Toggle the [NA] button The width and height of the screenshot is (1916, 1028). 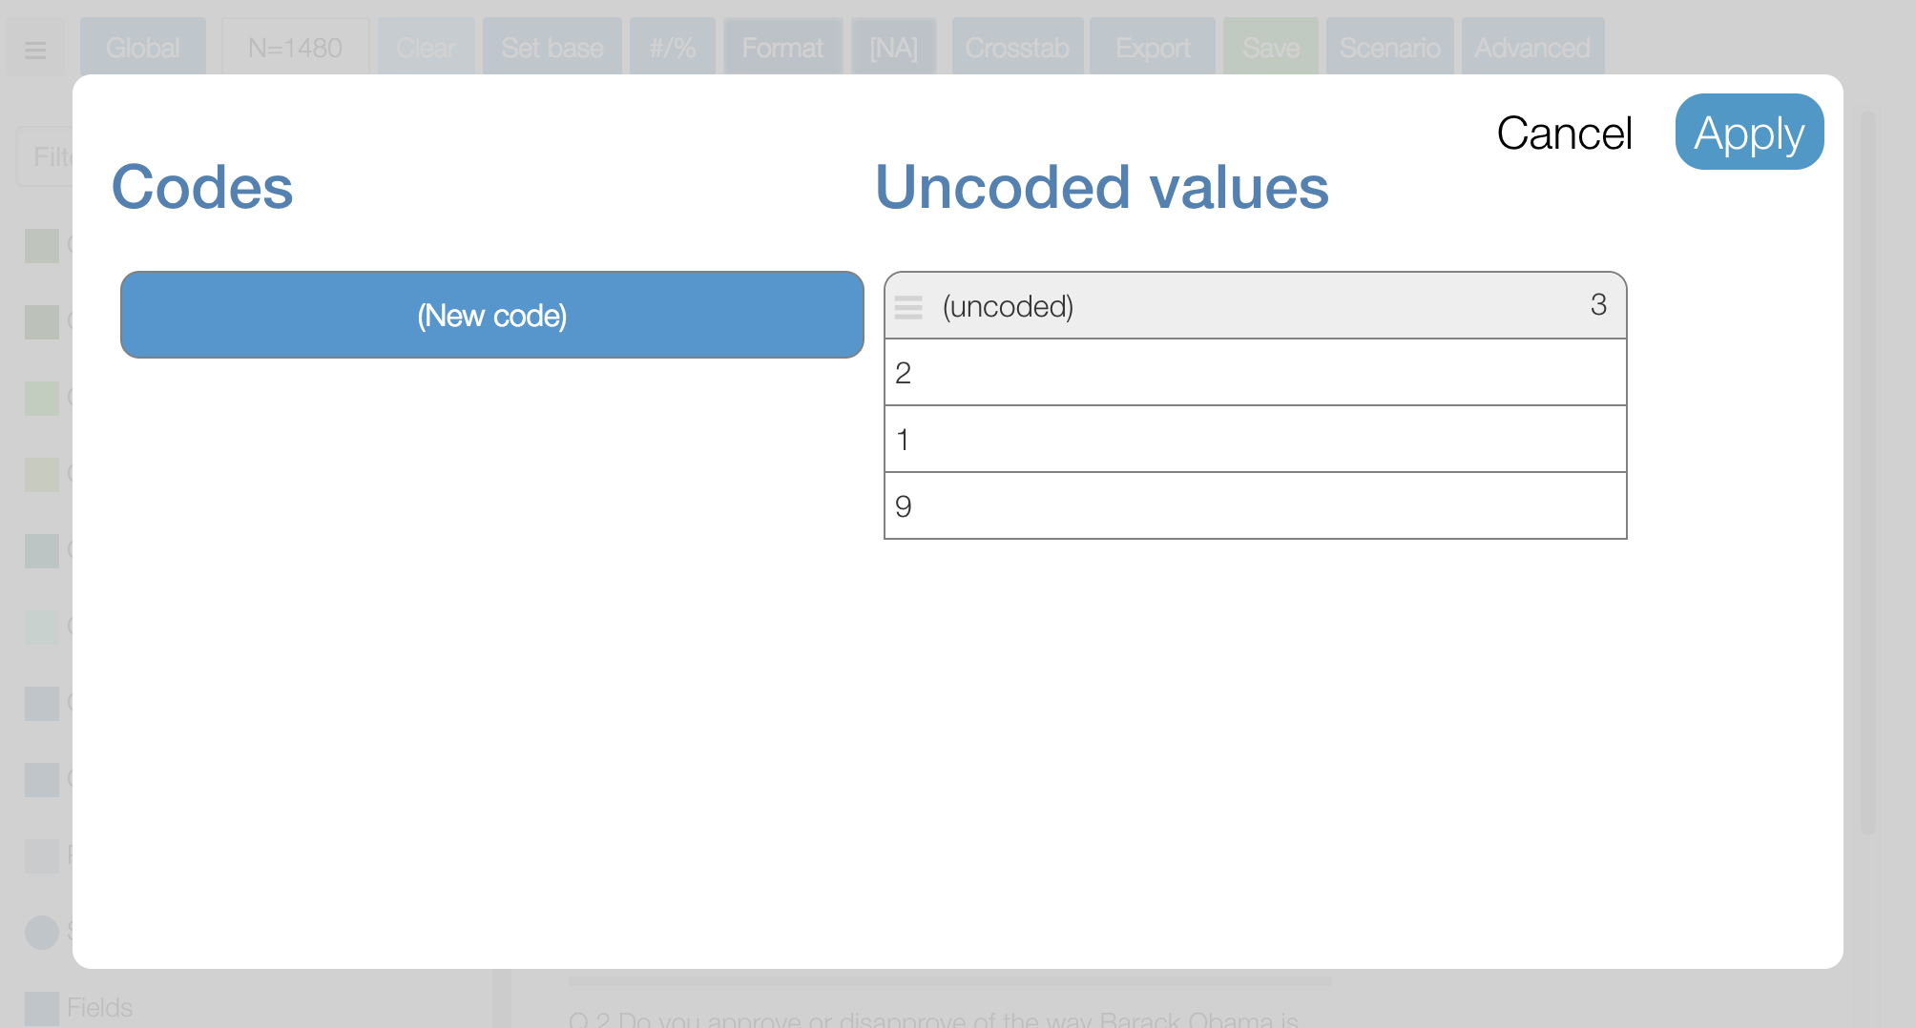point(893,47)
